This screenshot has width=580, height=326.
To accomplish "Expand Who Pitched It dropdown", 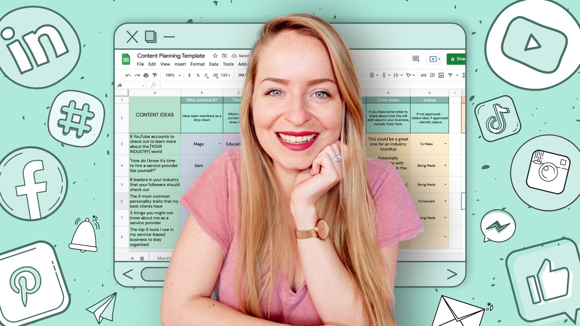I will (x=219, y=144).
